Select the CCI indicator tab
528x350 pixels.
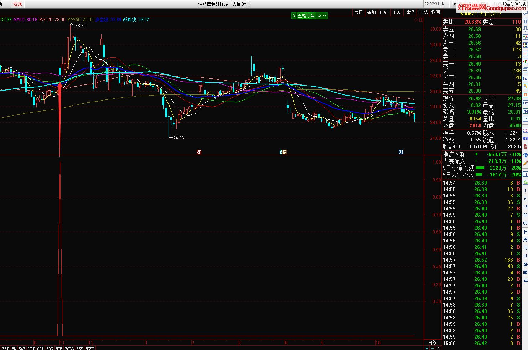[40, 348]
